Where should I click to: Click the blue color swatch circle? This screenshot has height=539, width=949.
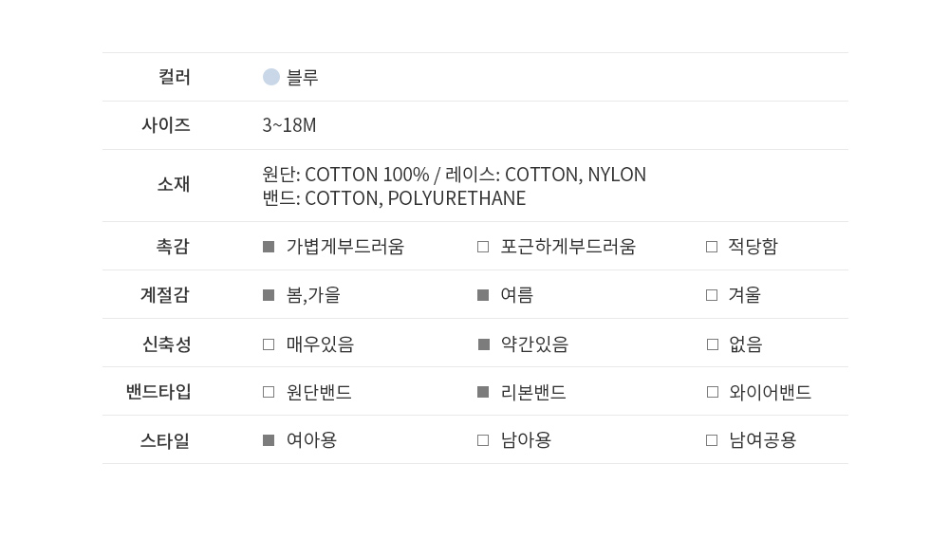tap(271, 77)
